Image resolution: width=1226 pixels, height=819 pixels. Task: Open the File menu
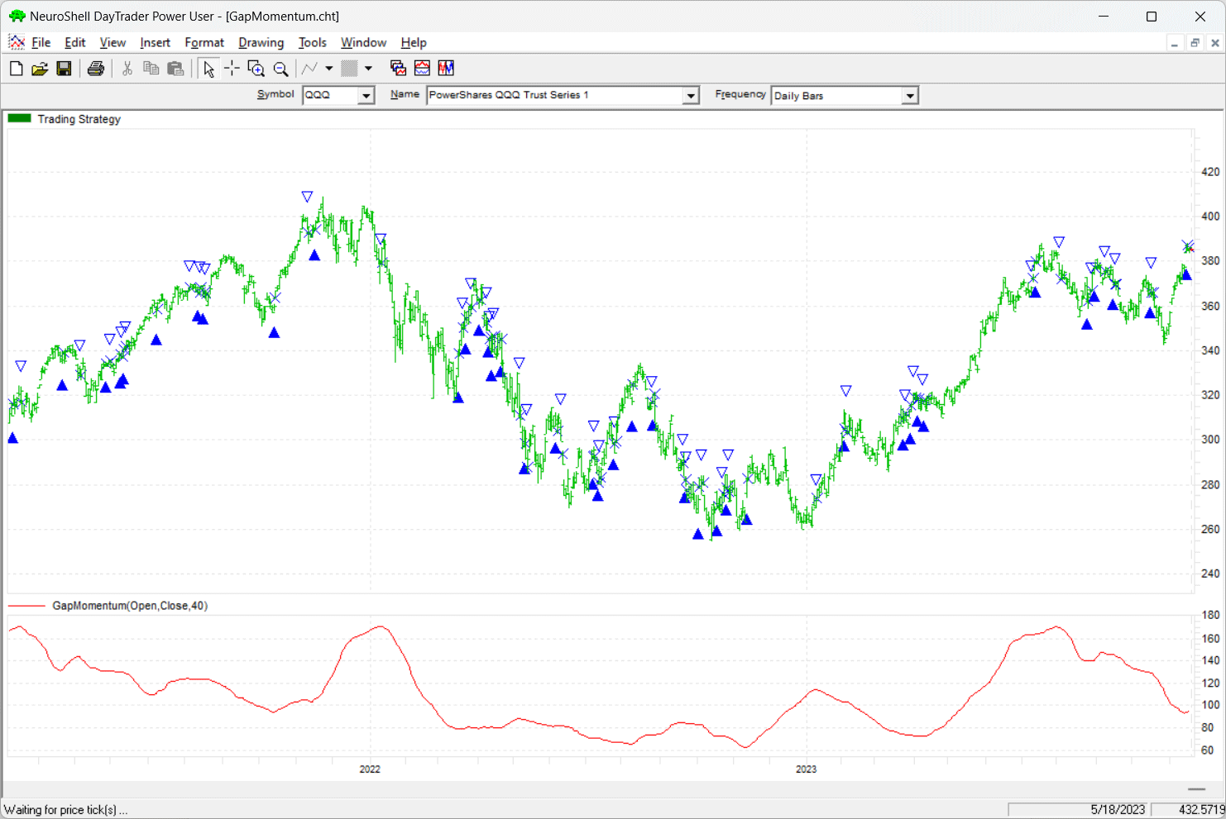pyautogui.click(x=41, y=43)
